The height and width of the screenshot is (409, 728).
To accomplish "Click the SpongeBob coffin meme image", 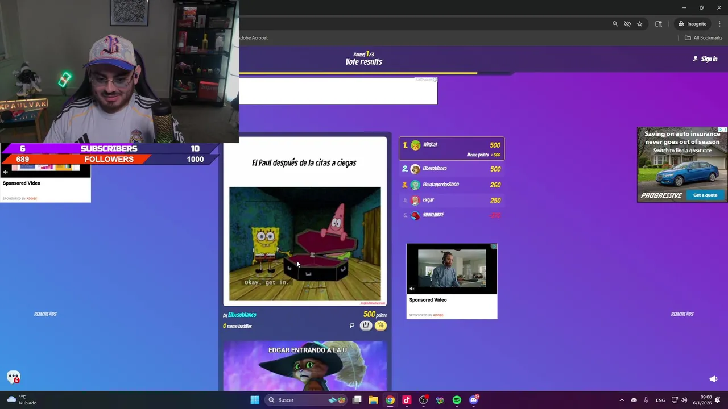I will pos(305,243).
